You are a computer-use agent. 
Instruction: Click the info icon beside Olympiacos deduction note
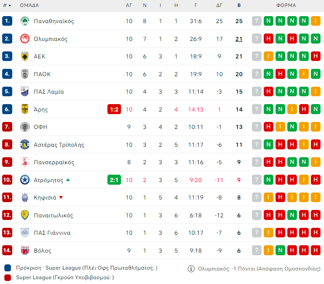pos(191,269)
